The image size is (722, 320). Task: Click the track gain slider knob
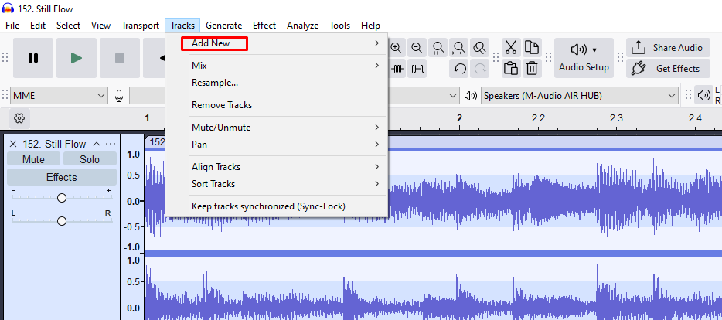click(x=62, y=198)
